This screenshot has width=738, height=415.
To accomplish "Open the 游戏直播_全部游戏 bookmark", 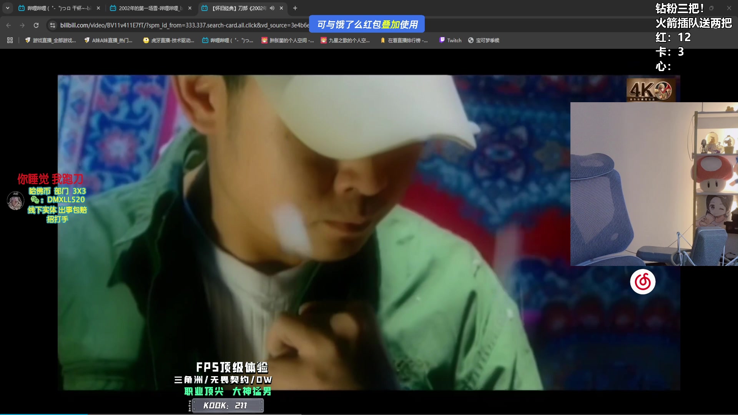I will coord(50,40).
